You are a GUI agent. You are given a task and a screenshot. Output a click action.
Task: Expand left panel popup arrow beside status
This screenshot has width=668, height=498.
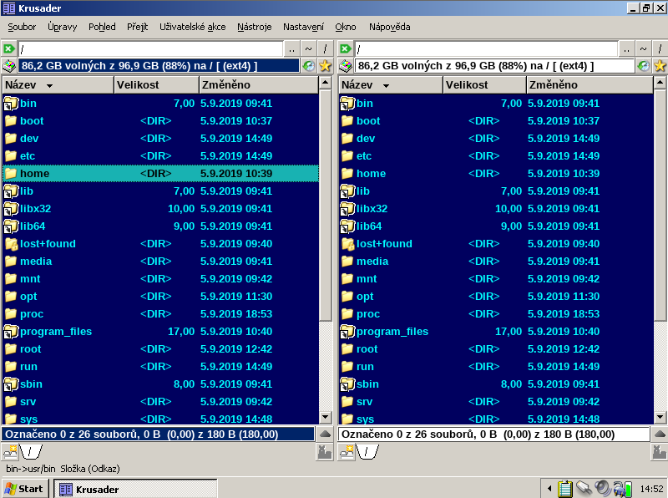tap(325, 434)
